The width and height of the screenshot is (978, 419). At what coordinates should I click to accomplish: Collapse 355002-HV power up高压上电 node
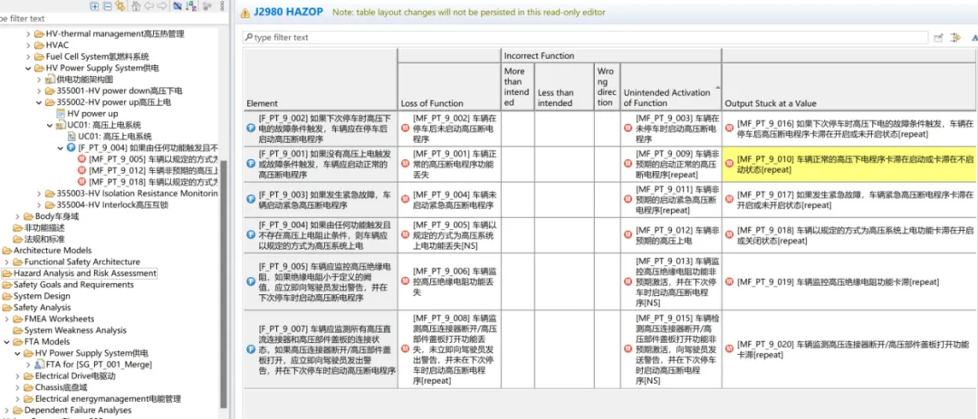click(39, 102)
